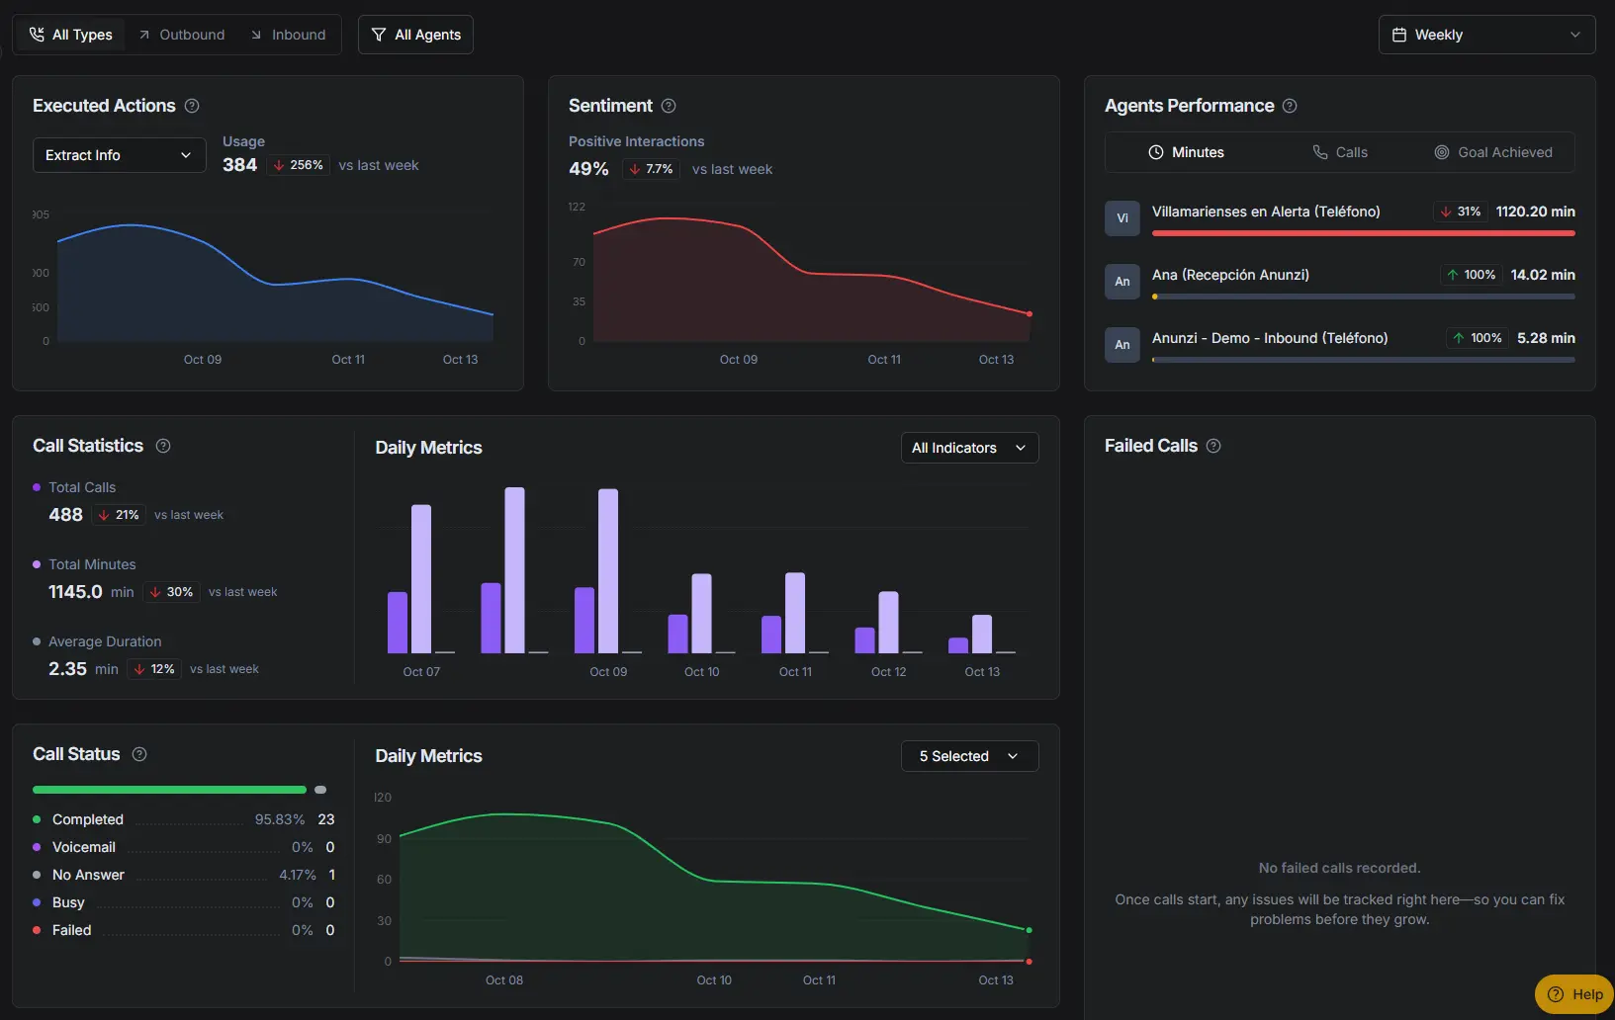This screenshot has width=1615, height=1020.
Task: Open the All Indicators dropdown
Action: click(969, 448)
